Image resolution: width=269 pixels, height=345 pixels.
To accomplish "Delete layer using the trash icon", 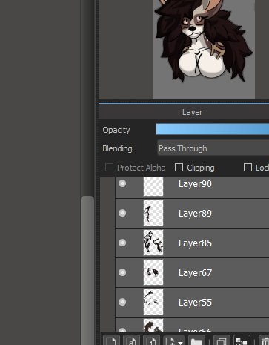I will coord(264,340).
